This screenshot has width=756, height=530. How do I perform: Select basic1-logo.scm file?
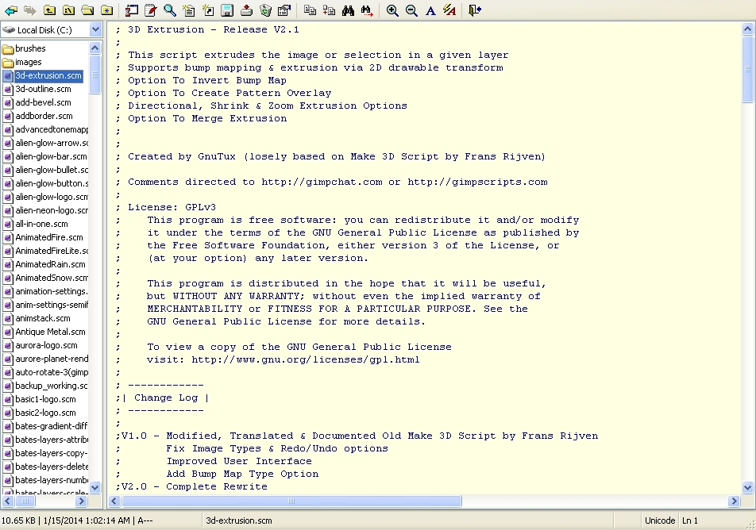pyautogui.click(x=45, y=399)
